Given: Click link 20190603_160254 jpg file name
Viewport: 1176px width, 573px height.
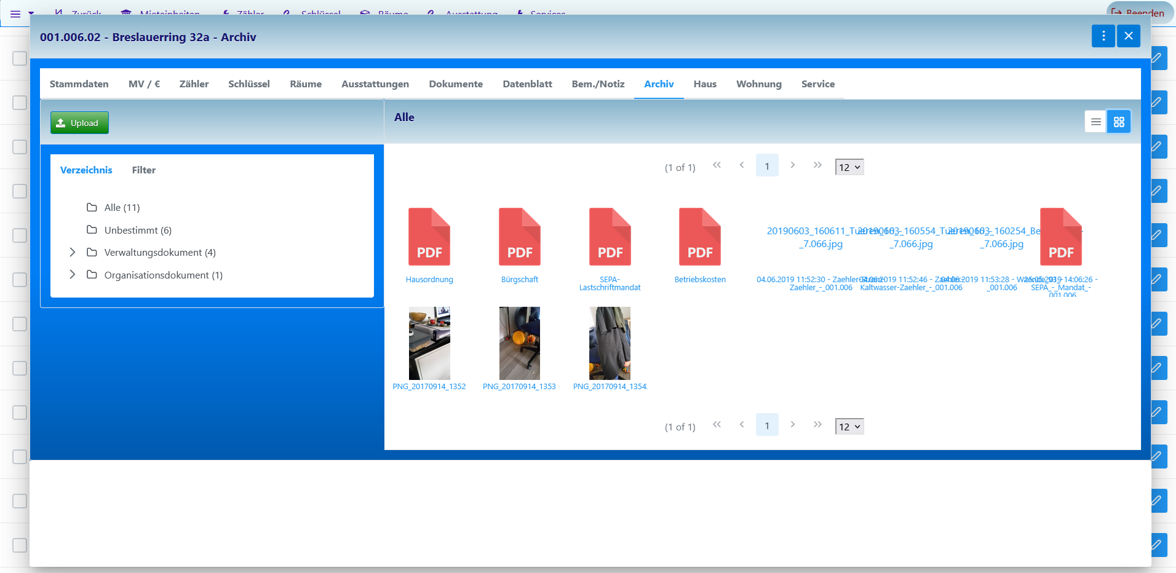Looking at the screenshot, I should (1001, 237).
